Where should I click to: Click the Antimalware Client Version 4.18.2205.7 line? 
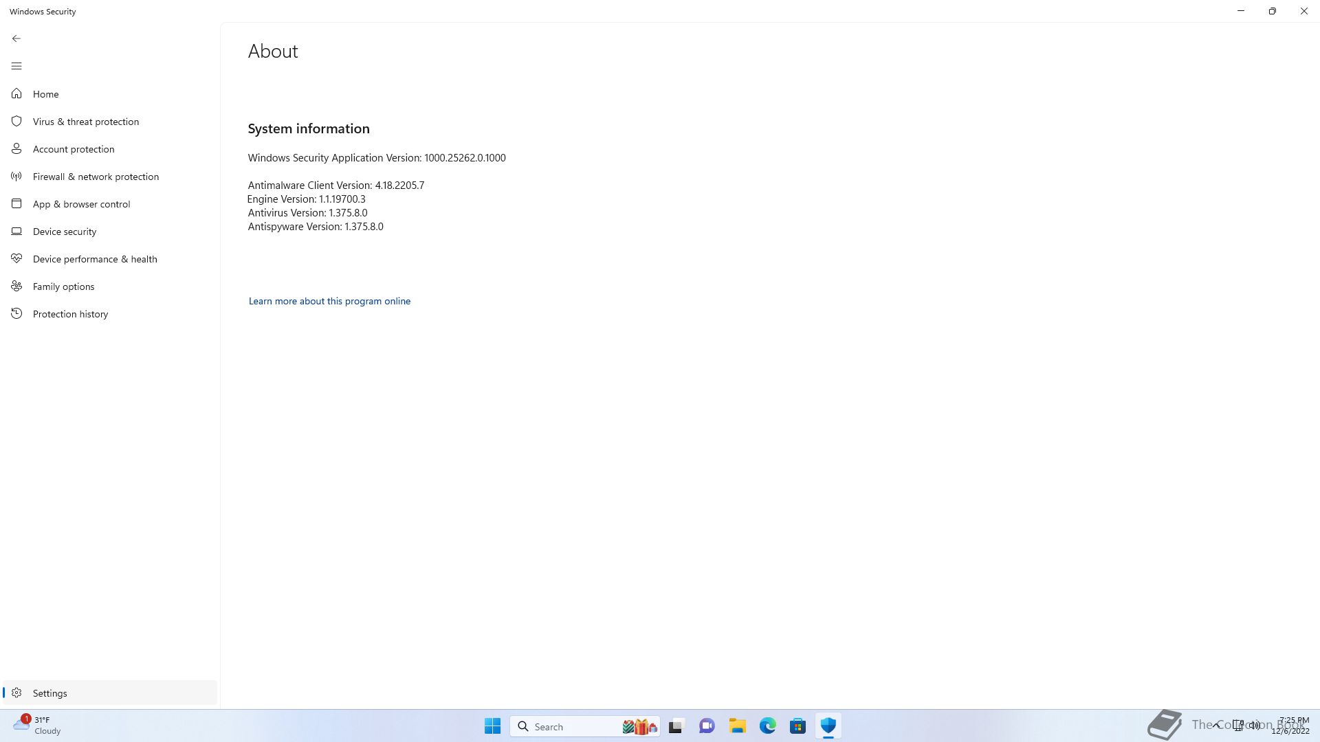pos(336,185)
